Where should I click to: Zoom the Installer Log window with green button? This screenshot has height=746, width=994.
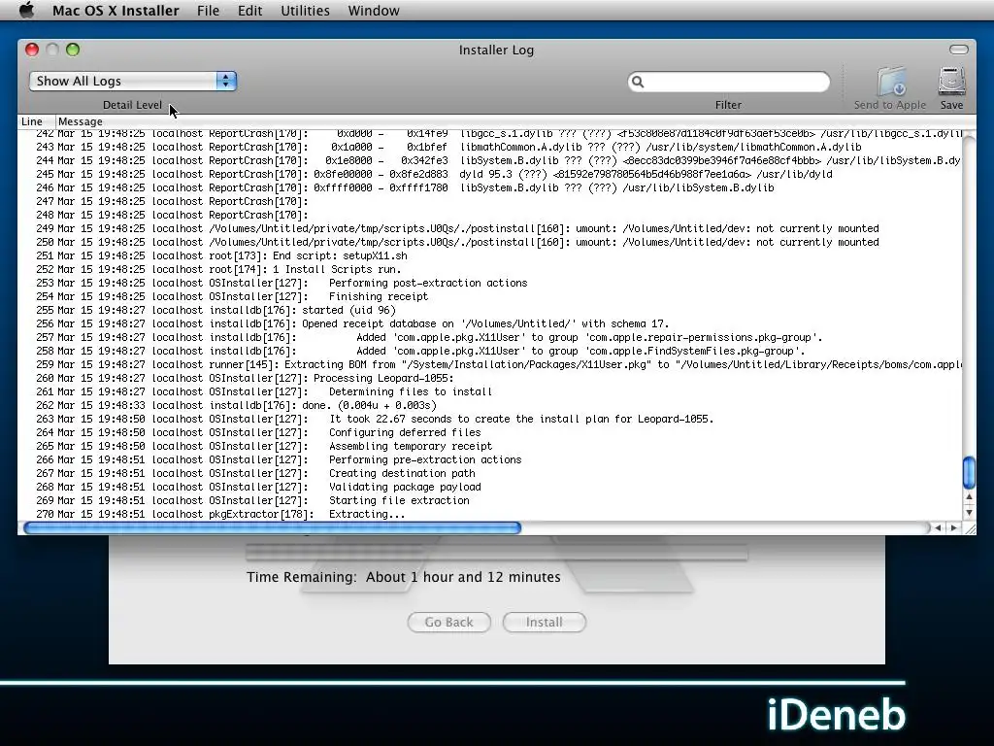click(x=73, y=50)
